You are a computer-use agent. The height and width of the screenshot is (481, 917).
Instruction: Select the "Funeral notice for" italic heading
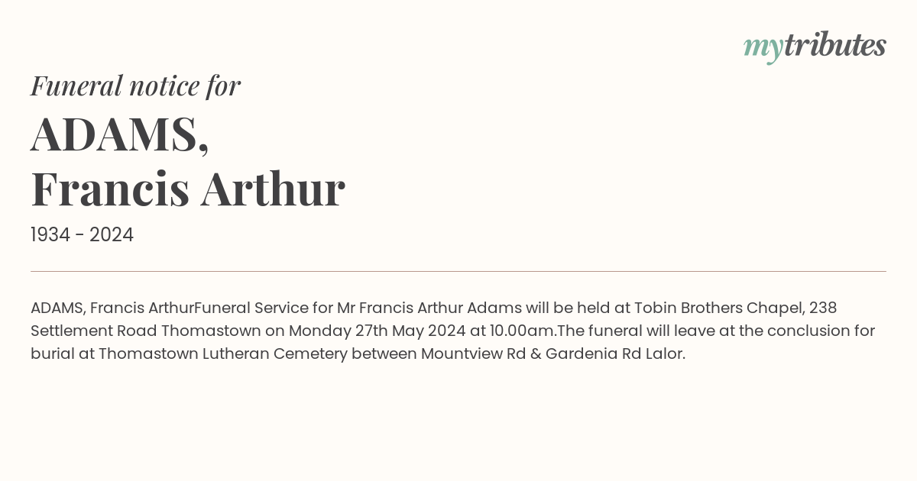[135, 86]
